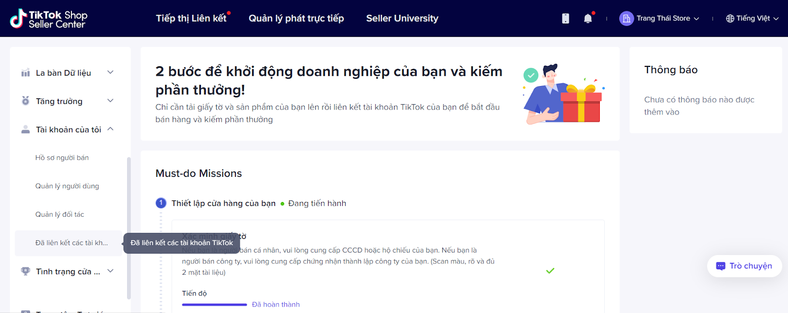The height and width of the screenshot is (313, 788).
Task: Select Quản lý người dùng in sidebar
Action: click(x=67, y=186)
